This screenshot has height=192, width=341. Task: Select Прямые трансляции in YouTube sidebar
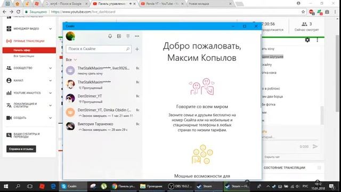tap(29, 41)
